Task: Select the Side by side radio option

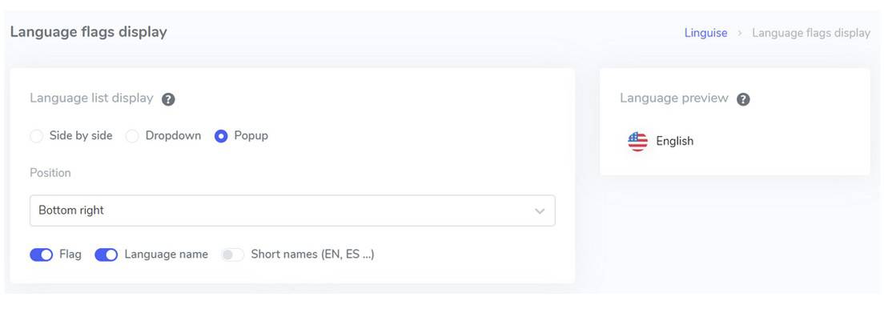Action: tap(37, 136)
